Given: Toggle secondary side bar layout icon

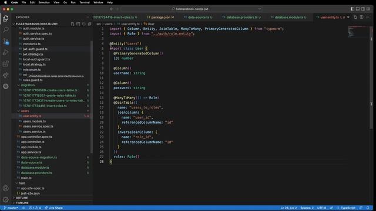Looking at the screenshot, I should (363, 9).
